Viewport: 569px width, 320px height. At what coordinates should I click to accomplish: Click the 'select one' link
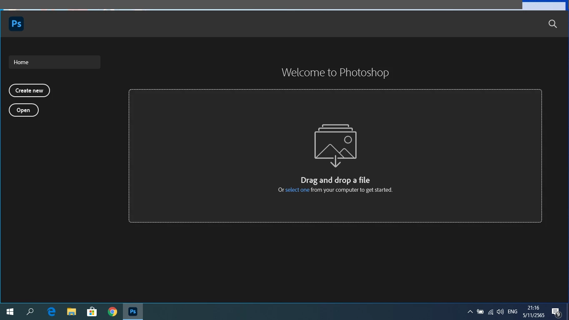(297, 190)
